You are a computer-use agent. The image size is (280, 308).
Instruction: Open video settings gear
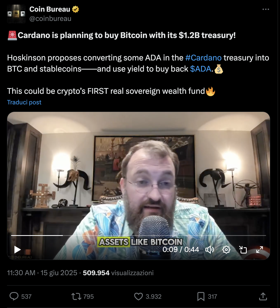coord(226,250)
